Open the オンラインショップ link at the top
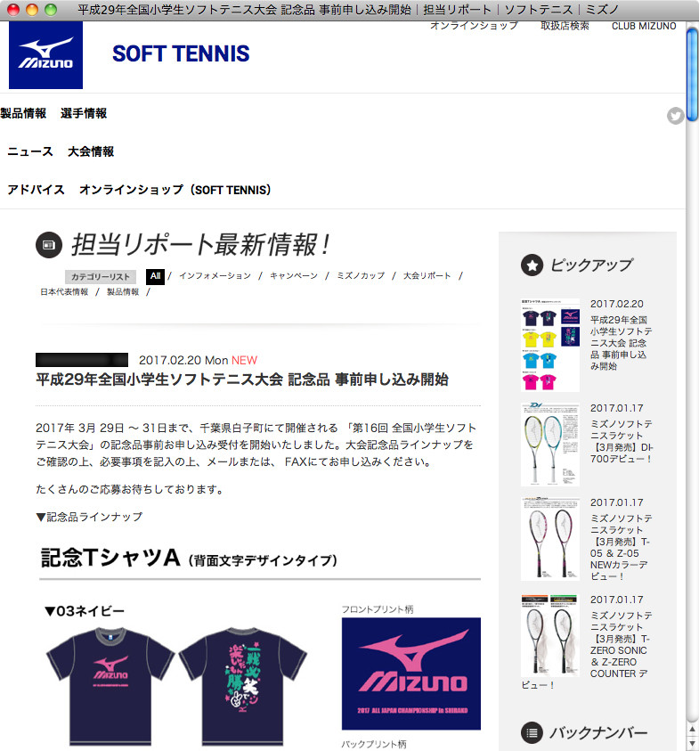This screenshot has width=699, height=751. pyautogui.click(x=474, y=26)
